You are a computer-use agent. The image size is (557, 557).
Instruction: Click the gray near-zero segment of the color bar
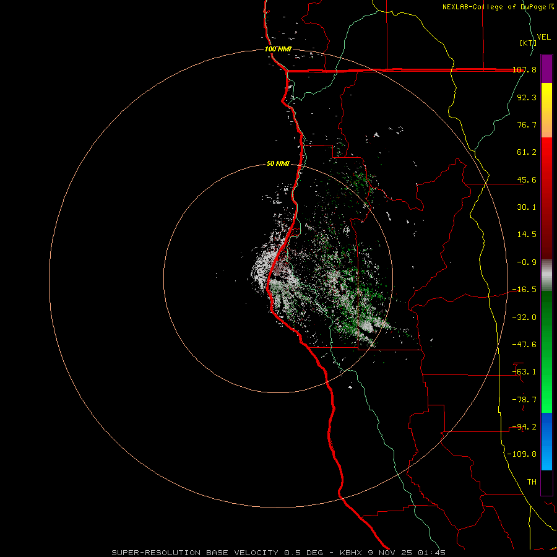click(546, 275)
